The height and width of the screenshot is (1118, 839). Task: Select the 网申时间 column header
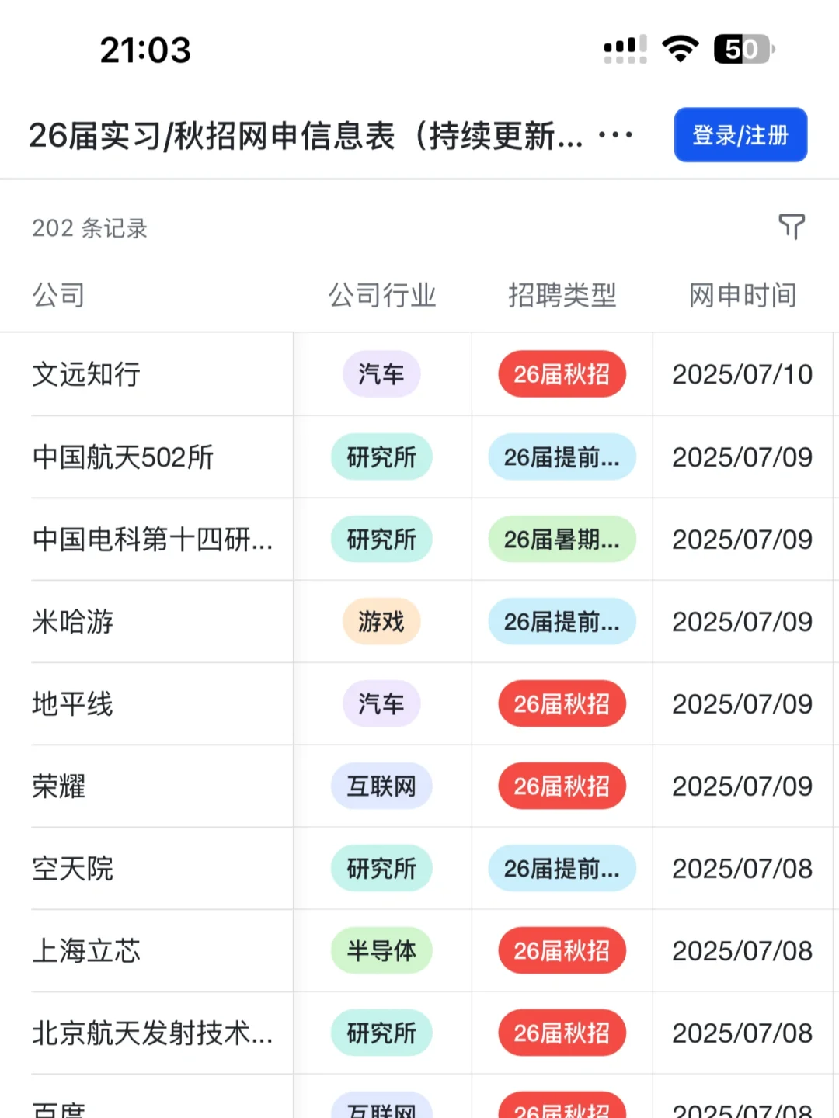click(x=743, y=295)
